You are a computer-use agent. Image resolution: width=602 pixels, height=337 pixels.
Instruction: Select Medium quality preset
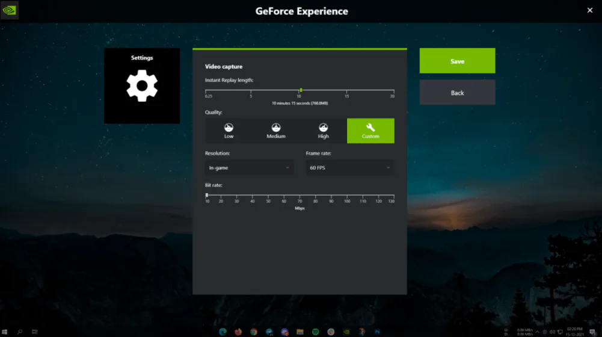click(x=276, y=131)
